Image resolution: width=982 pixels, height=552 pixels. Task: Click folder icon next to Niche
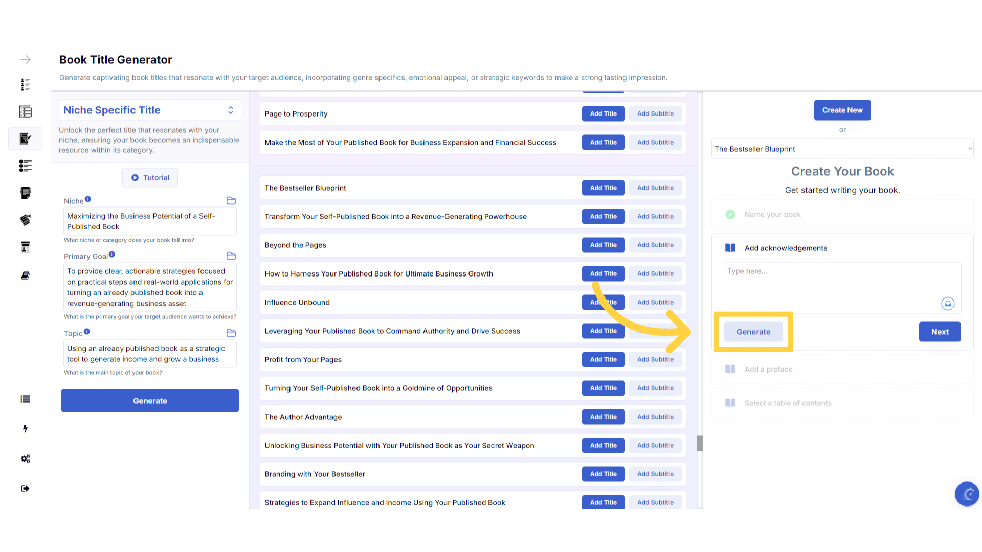pyautogui.click(x=231, y=201)
